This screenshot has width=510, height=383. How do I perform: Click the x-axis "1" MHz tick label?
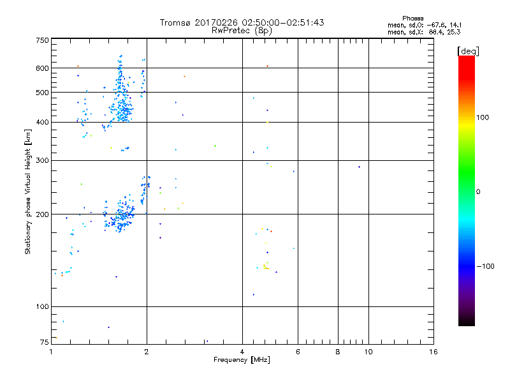point(51,352)
